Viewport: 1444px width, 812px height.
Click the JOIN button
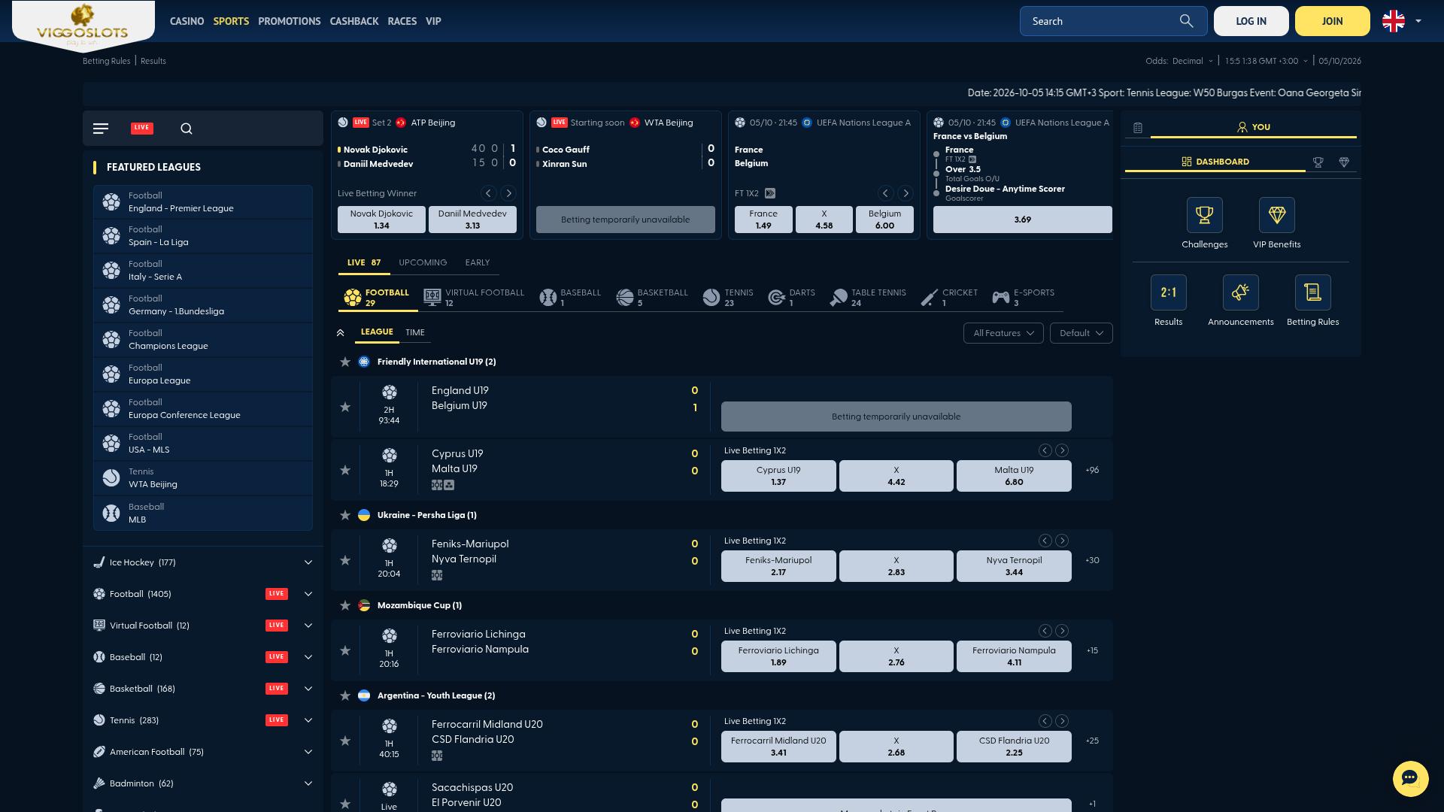(1333, 21)
